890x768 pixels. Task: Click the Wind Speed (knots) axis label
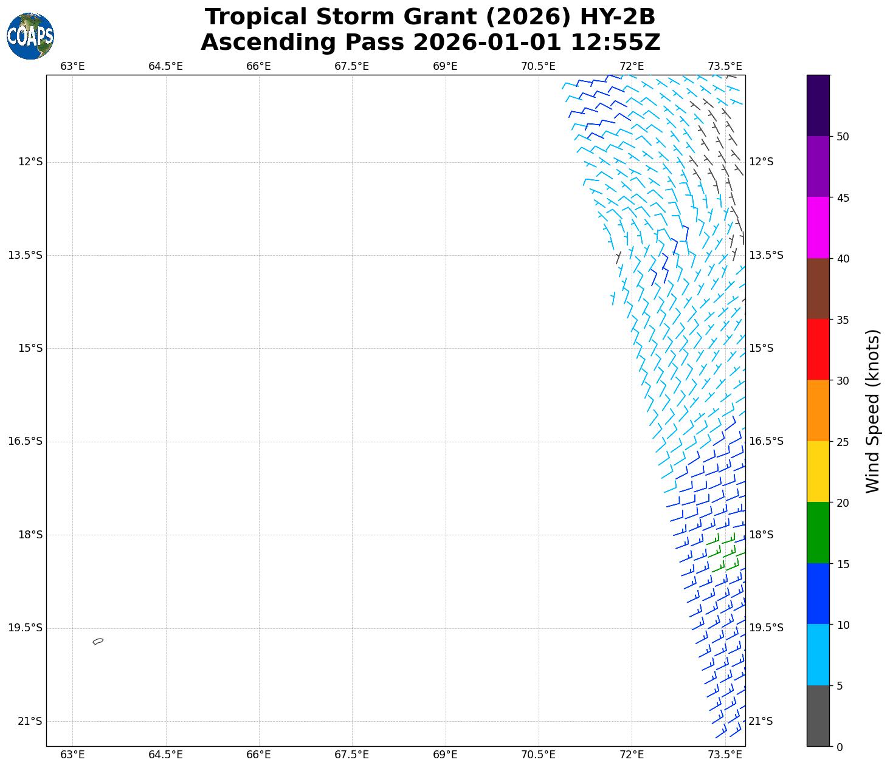coord(872,411)
